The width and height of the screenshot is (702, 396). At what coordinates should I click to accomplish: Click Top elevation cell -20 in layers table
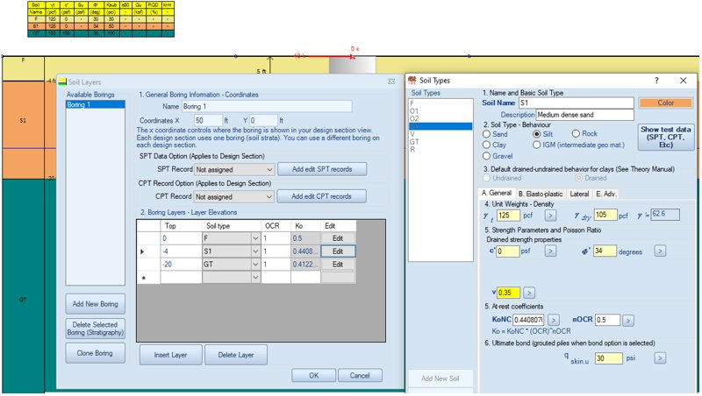181,265
